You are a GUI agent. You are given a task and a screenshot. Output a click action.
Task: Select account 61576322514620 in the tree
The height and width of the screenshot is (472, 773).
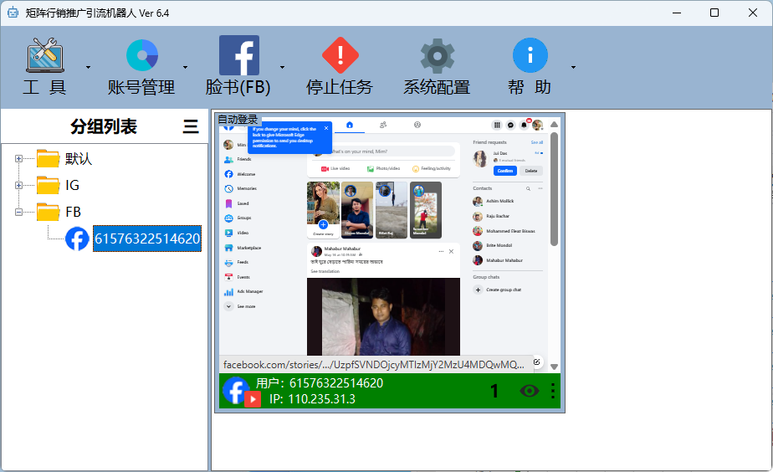[147, 239]
